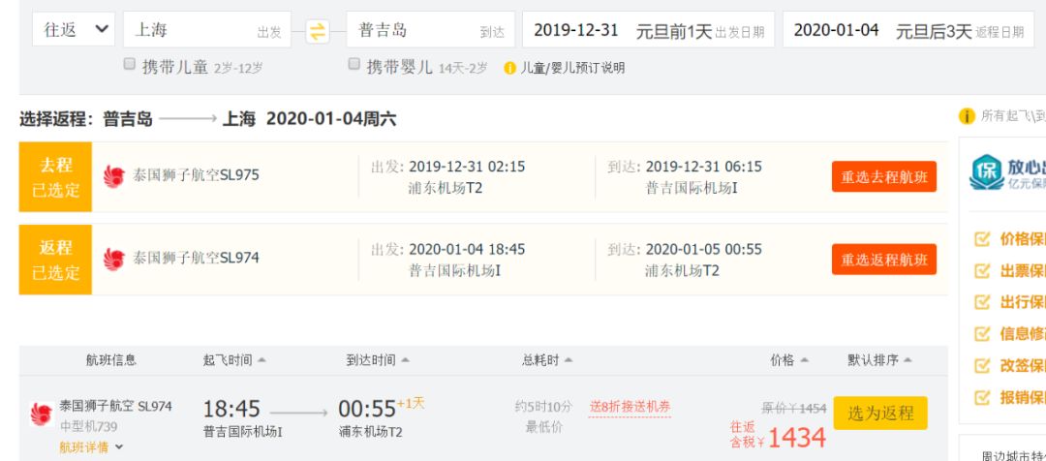Viewport: 1046px width, 461px height.
Task: Open the 2020-01-04 return date field
Action: (908, 29)
